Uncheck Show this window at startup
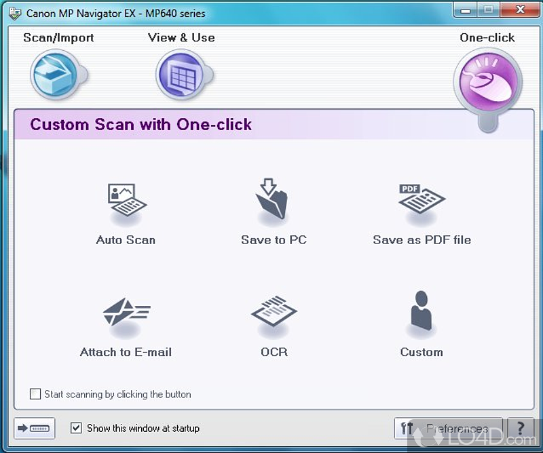The width and height of the screenshot is (543, 453). point(76,428)
